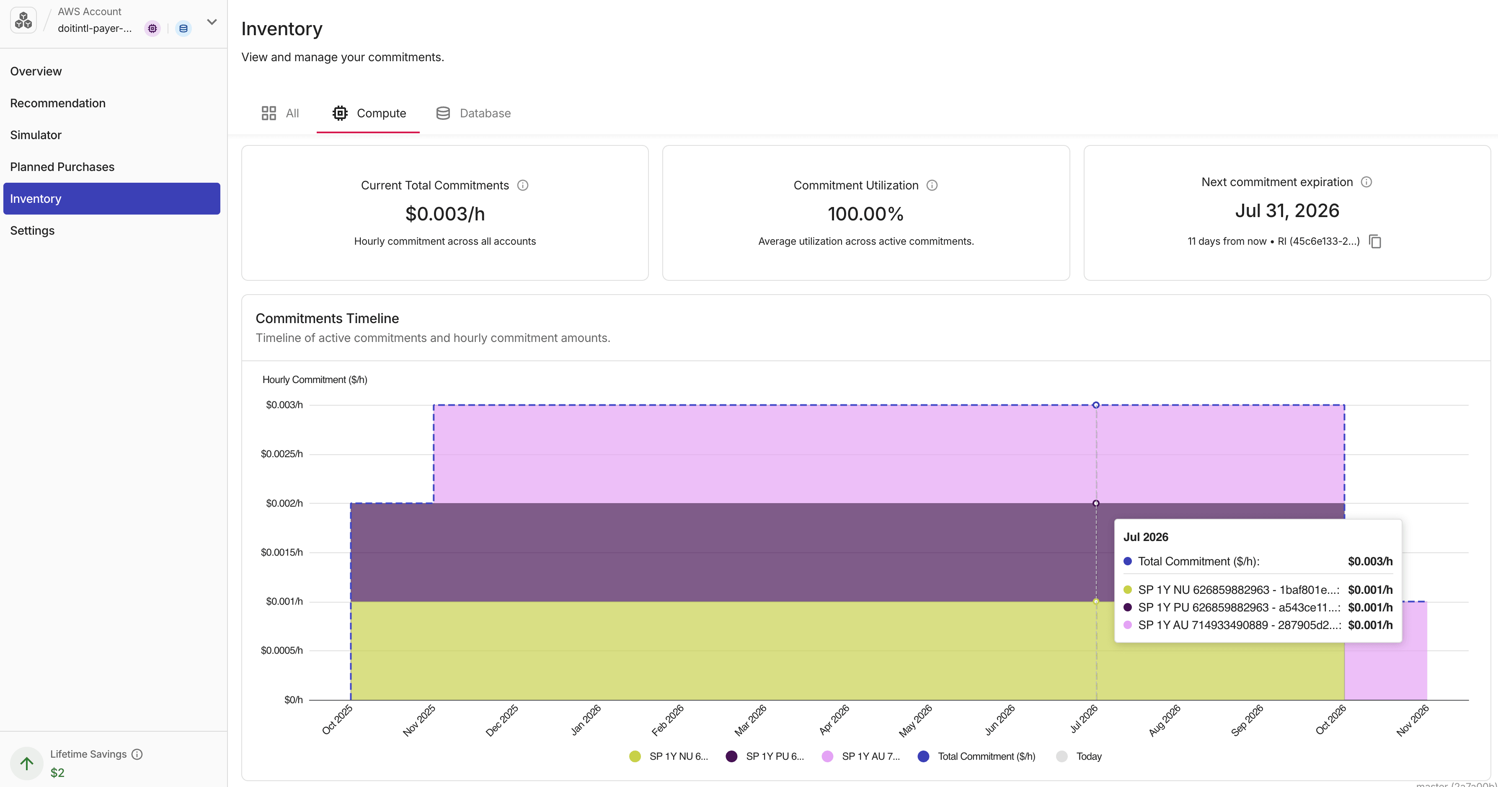Click the Database tab cylinder icon

tap(443, 114)
